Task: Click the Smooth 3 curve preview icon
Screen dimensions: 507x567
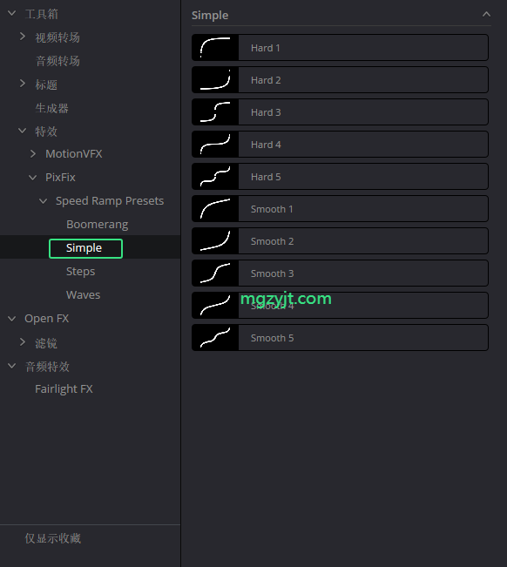Action: point(215,273)
